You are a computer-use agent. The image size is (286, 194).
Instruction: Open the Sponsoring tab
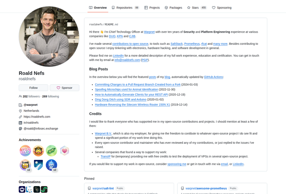[222, 8]
